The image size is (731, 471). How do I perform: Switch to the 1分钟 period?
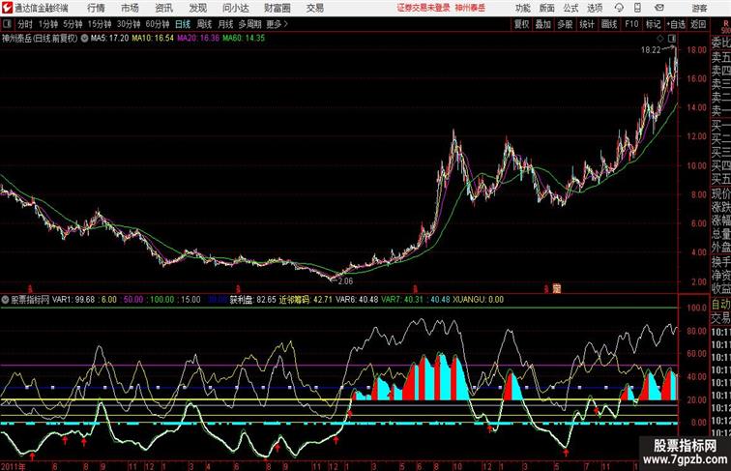[x=47, y=24]
